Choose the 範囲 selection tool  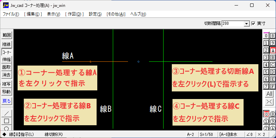click(x=7, y=35)
